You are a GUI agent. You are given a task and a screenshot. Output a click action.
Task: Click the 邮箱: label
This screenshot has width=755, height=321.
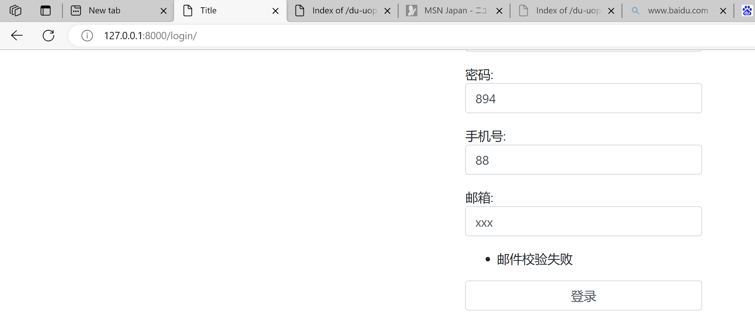479,198
